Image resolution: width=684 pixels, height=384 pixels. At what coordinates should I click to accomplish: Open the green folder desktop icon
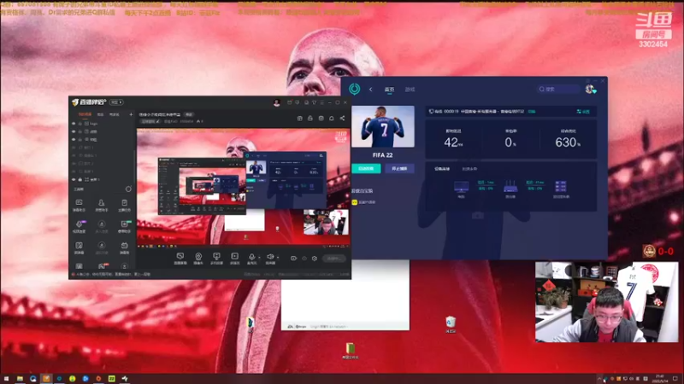point(351,351)
